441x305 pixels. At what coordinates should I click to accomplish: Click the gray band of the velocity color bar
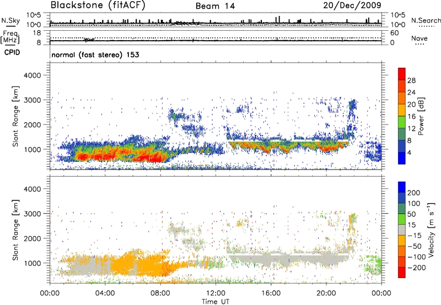tap(402, 230)
